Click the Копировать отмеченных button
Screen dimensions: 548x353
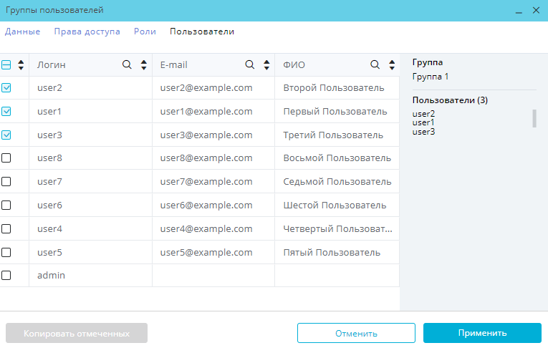pyautogui.click(x=77, y=333)
